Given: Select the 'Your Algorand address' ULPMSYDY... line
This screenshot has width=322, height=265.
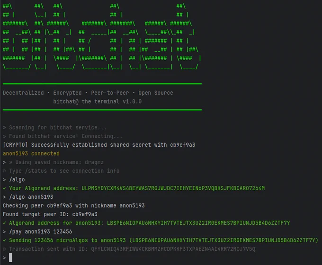Looking at the screenshot, I should pos(134,188).
